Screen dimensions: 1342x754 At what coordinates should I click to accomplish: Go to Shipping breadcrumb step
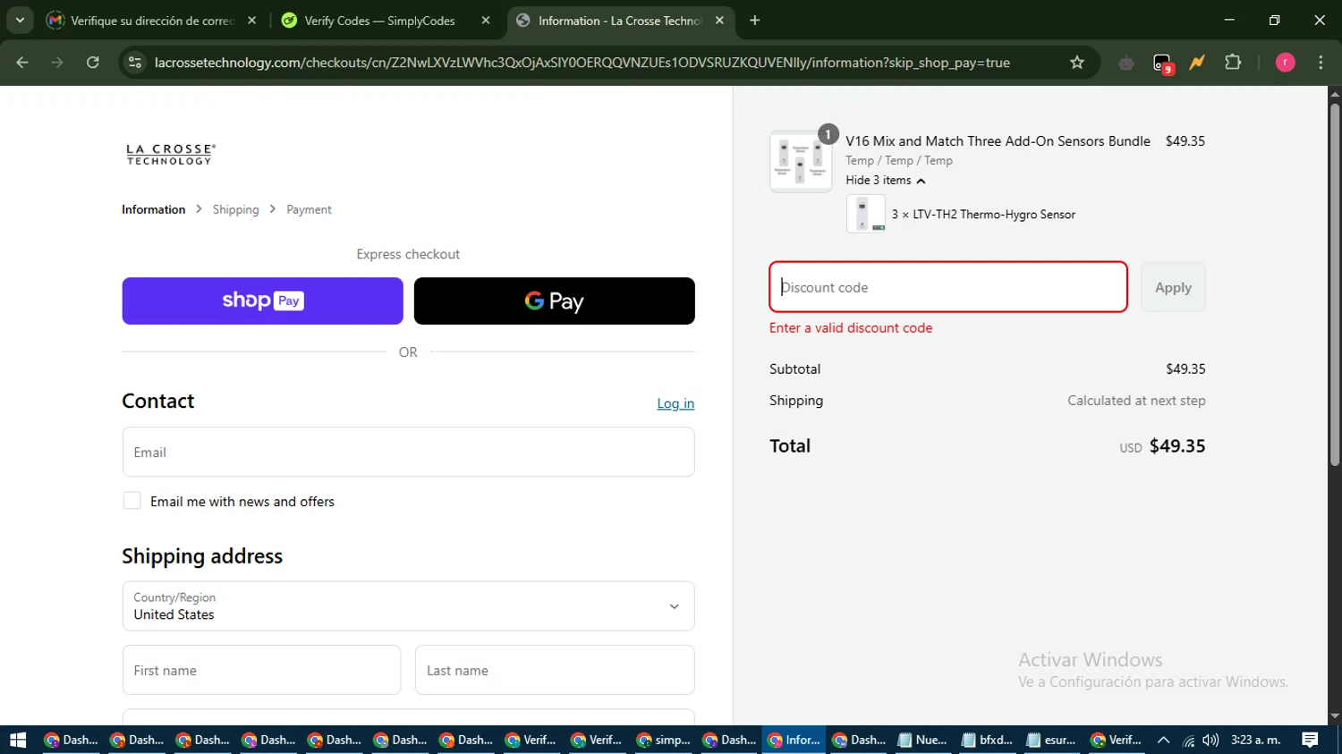[235, 209]
